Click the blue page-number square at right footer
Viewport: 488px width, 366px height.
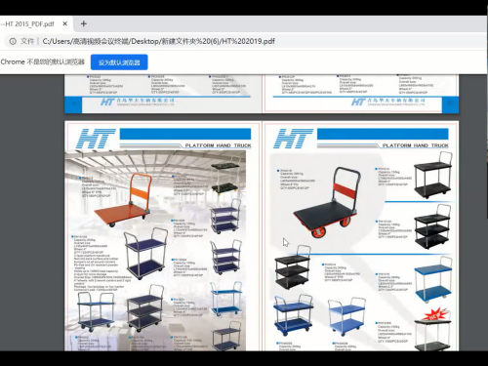point(450,104)
